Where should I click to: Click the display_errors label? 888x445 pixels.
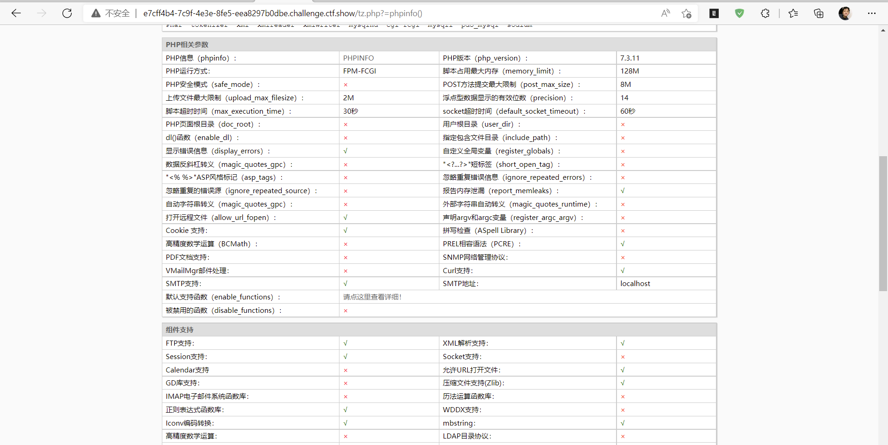pos(218,151)
